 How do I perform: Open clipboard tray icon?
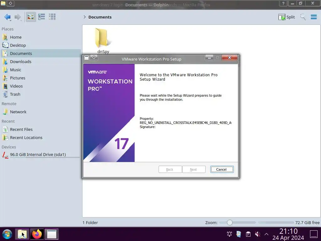pyautogui.click(x=248, y=234)
